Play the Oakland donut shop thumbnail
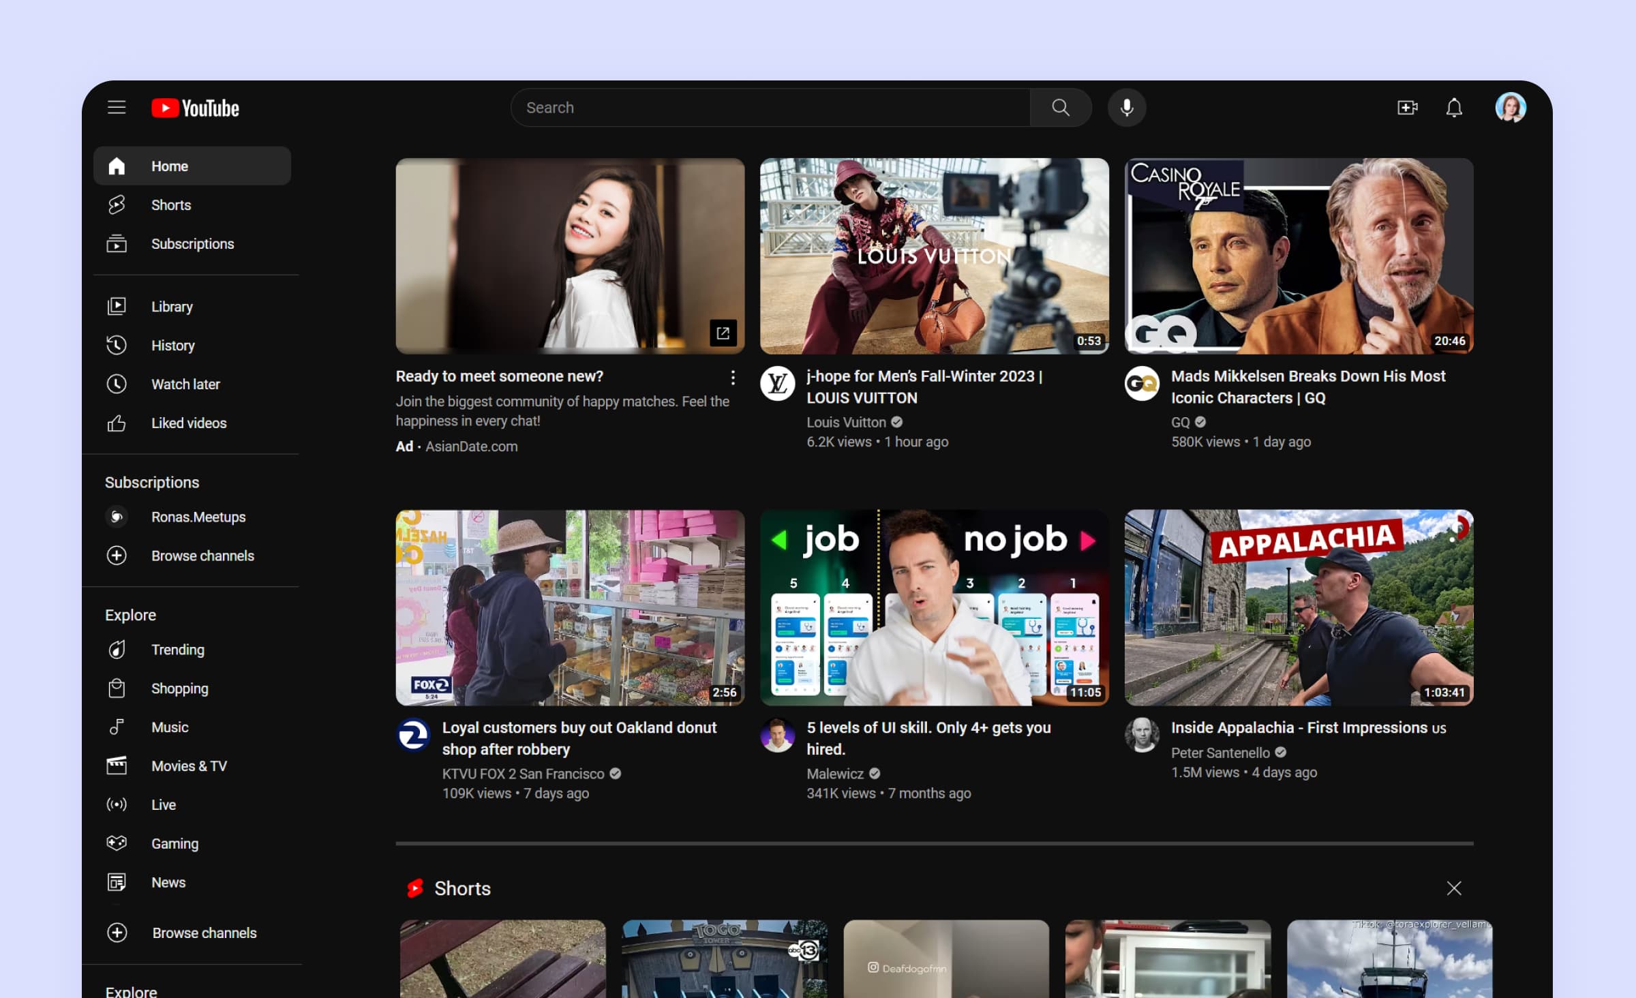 point(570,607)
